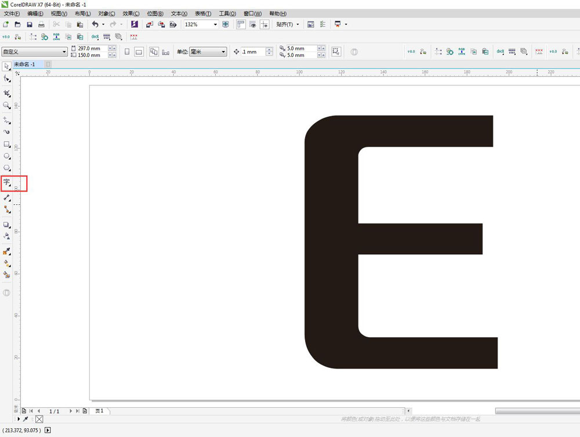The width and height of the screenshot is (580, 437).
Task: Click the Print icon in toolbar
Action: (x=41, y=24)
